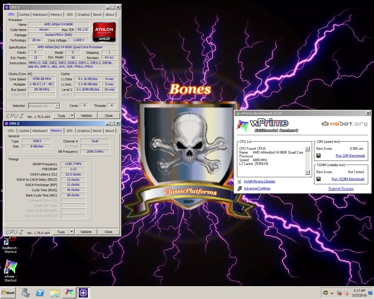Click the AMD Athlon processor logo in CPU-Z

(104, 32)
